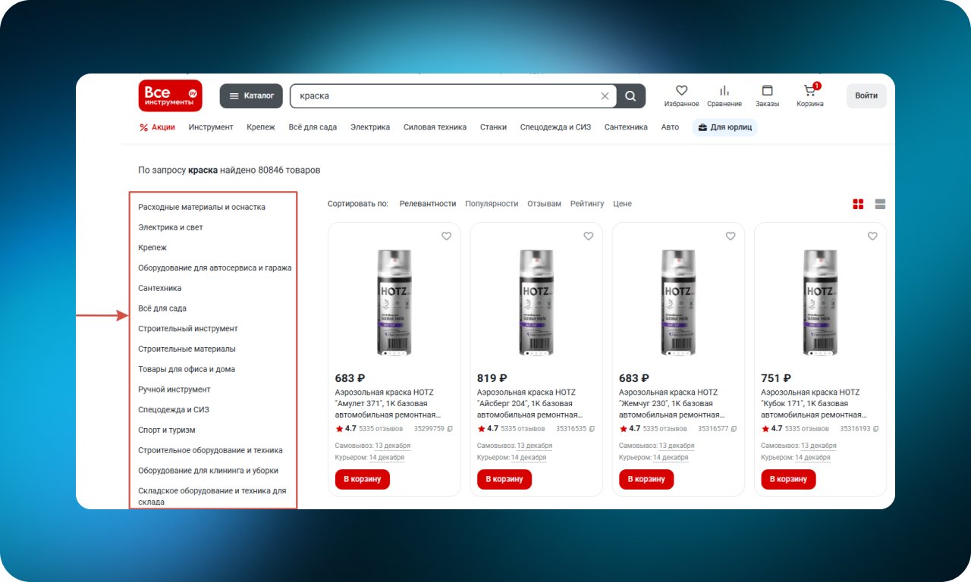971x582 pixels.
Task: Open the Каталог menu button
Action: point(251,96)
